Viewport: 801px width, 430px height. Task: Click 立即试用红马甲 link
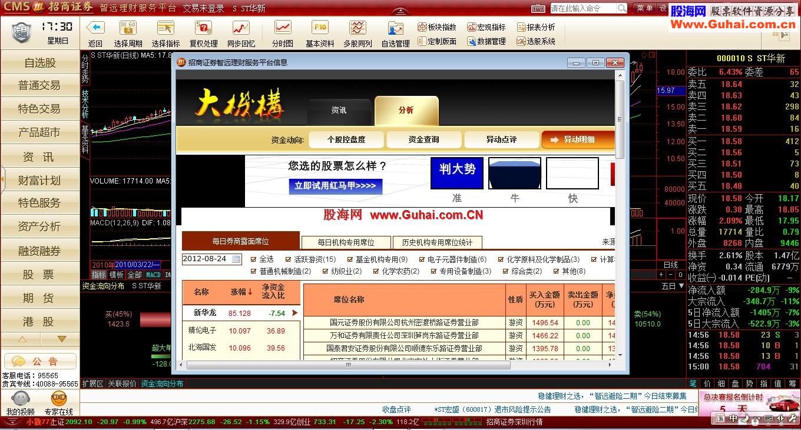coord(336,186)
